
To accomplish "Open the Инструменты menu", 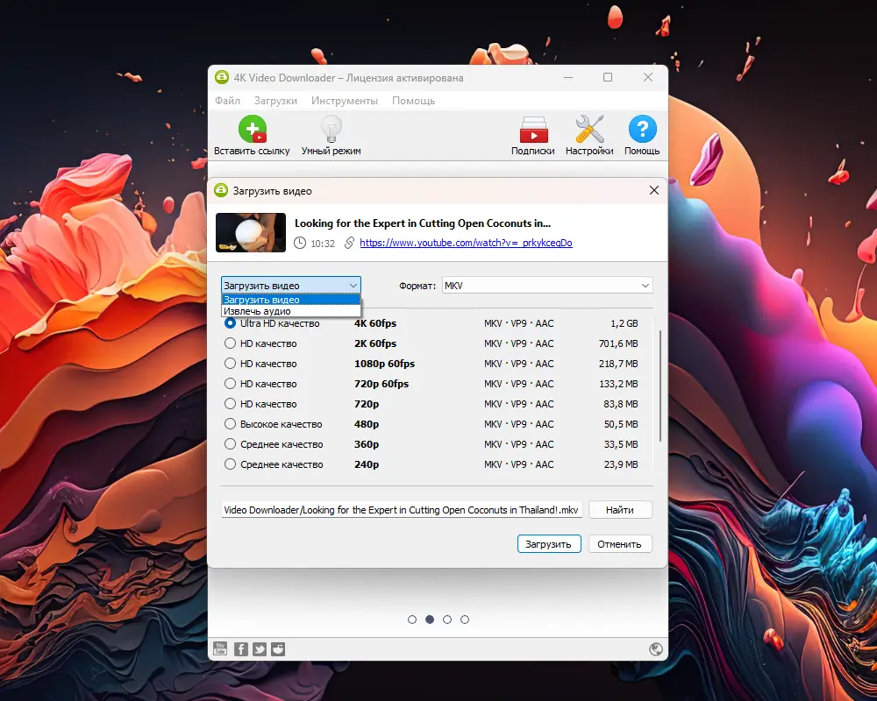I will click(345, 101).
